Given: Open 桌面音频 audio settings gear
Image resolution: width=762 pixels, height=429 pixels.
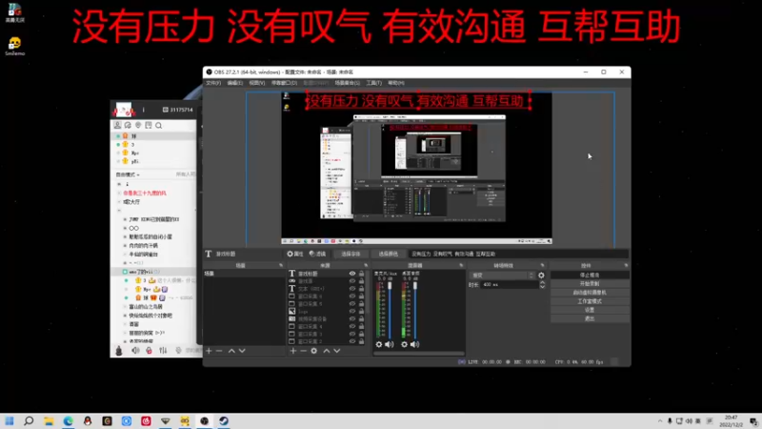Looking at the screenshot, I should [404, 344].
